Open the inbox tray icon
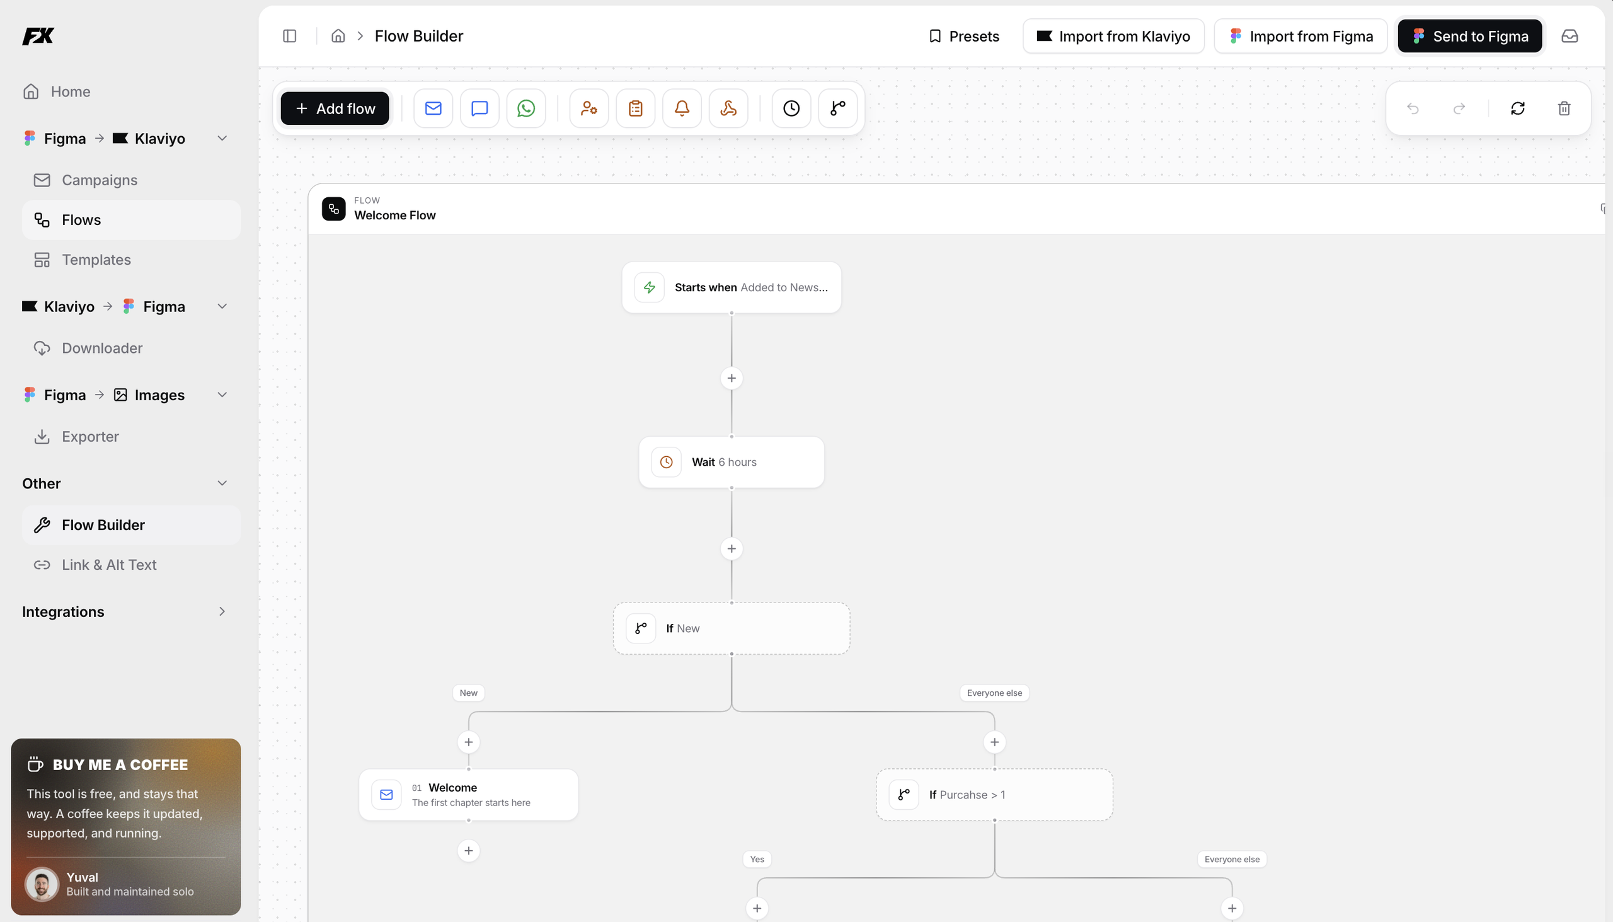1613x922 pixels. tap(1570, 36)
